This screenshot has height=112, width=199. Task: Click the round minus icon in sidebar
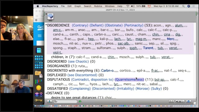tap(41, 94)
